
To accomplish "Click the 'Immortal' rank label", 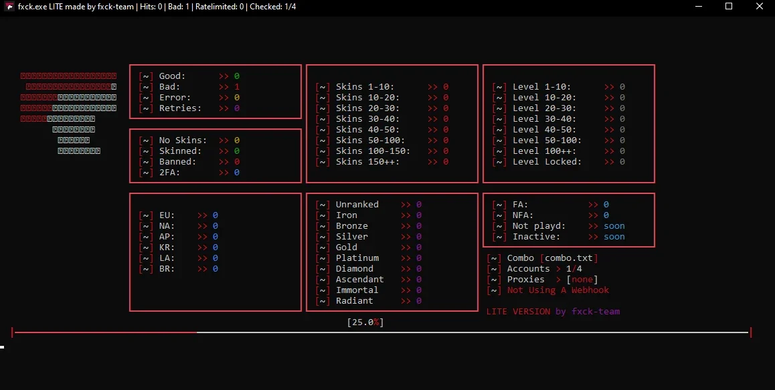I will [357, 290].
